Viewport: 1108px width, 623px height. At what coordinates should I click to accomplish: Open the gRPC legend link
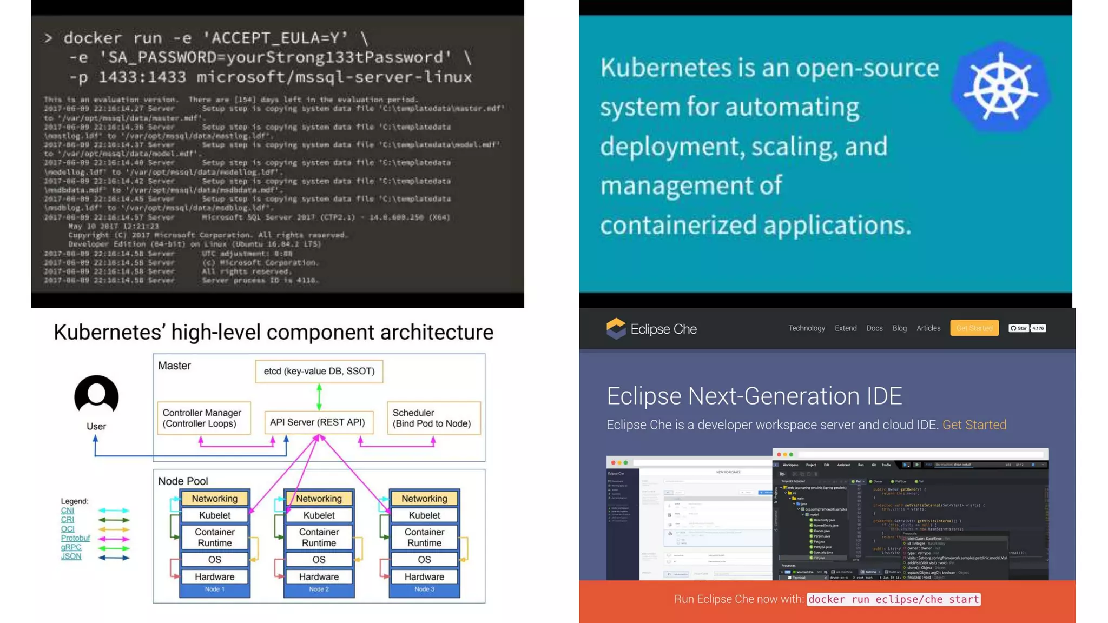click(71, 547)
